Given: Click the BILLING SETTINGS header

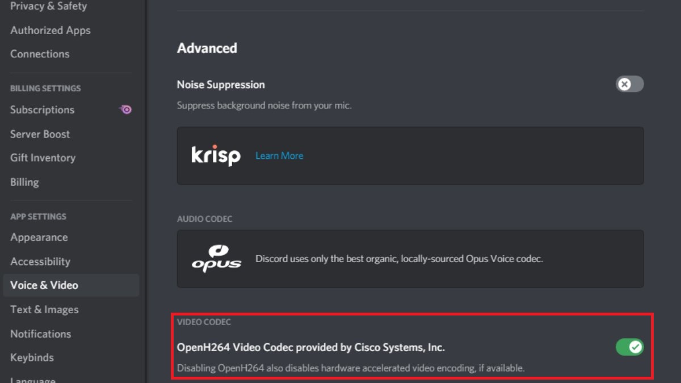Looking at the screenshot, I should coord(45,89).
